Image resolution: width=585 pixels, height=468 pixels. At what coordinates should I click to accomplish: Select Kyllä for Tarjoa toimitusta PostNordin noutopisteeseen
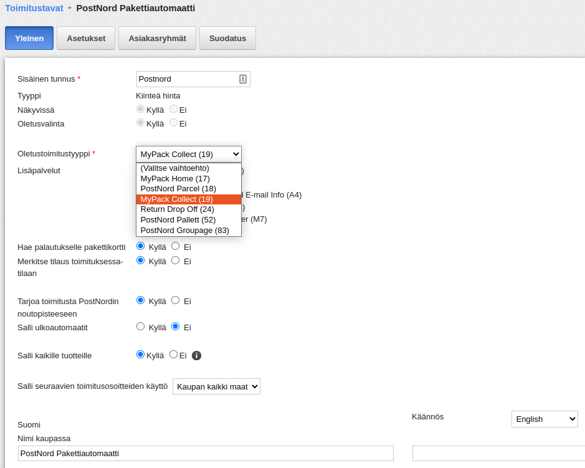[x=141, y=300]
